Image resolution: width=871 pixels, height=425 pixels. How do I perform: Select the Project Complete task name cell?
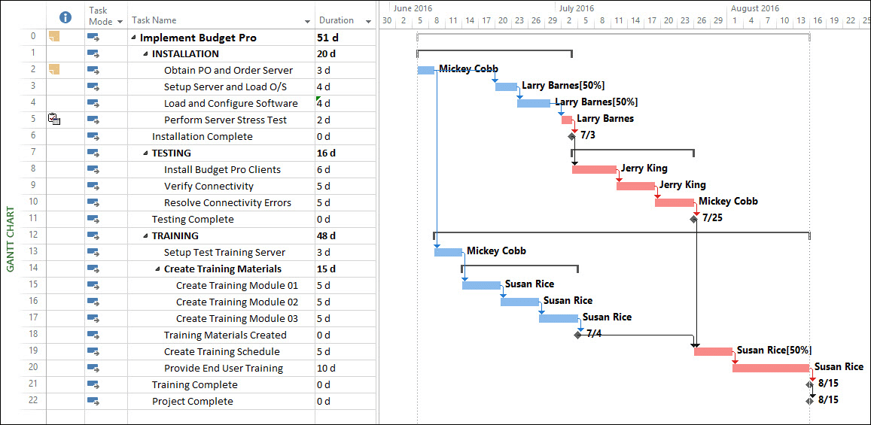[221, 401]
